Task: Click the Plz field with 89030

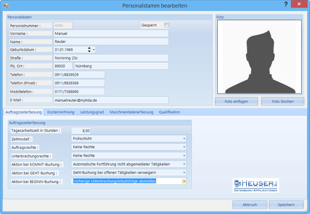Action: pos(63,66)
